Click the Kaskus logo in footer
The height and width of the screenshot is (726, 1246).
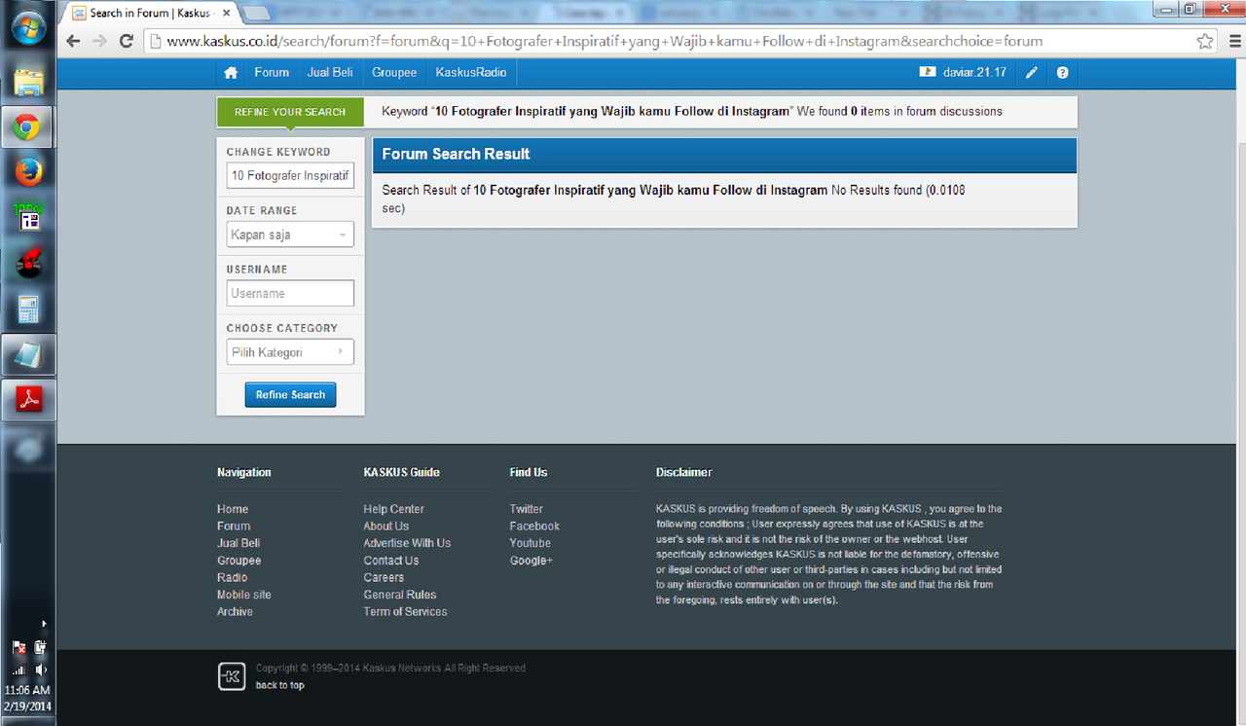[231, 676]
